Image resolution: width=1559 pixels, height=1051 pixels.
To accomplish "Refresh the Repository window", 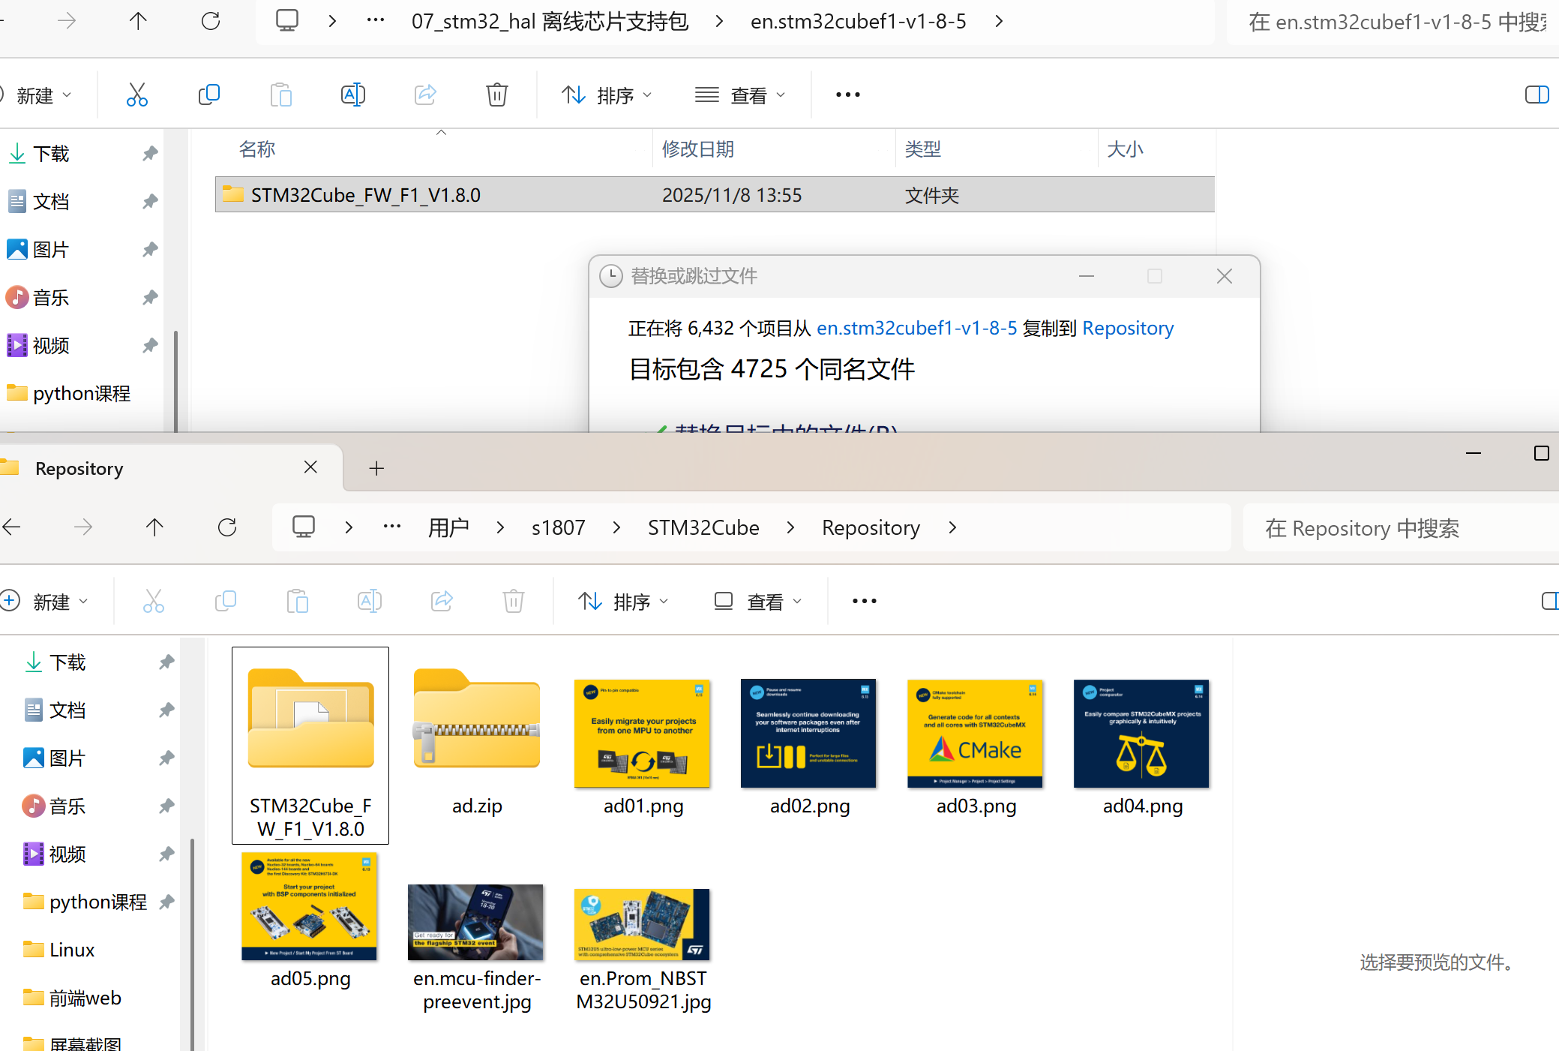I will point(227,527).
